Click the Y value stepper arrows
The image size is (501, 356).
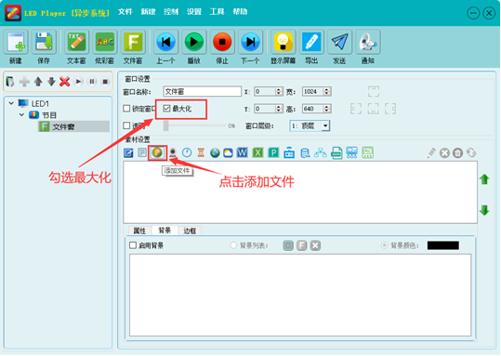(x=279, y=109)
